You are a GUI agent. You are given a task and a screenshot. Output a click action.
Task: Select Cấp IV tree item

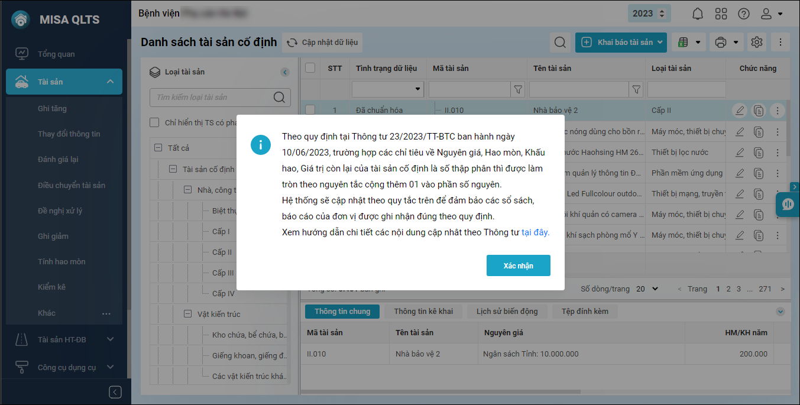click(224, 293)
